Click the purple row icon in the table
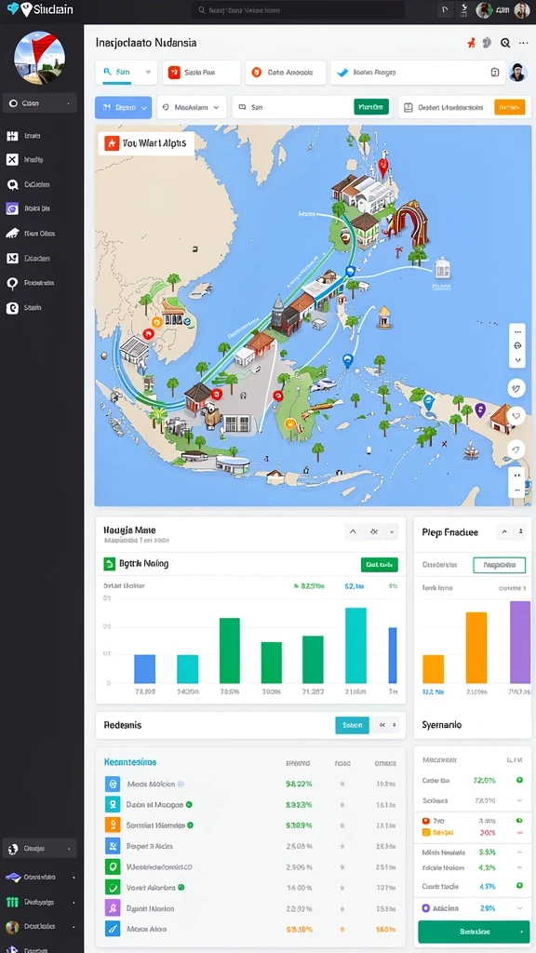Viewport: 536px width, 953px height. click(113, 908)
